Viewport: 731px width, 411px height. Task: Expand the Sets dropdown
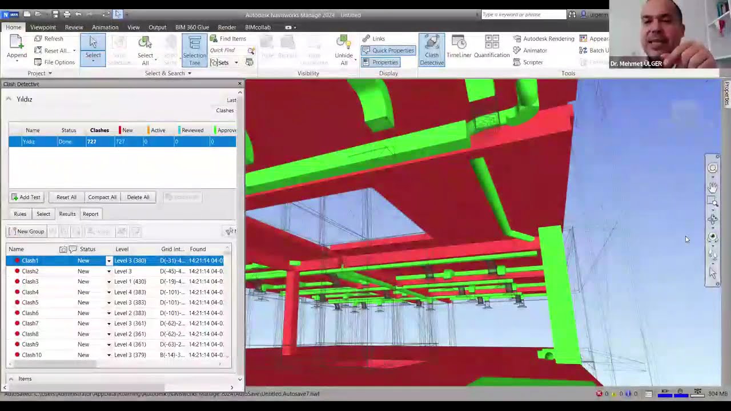(236, 63)
